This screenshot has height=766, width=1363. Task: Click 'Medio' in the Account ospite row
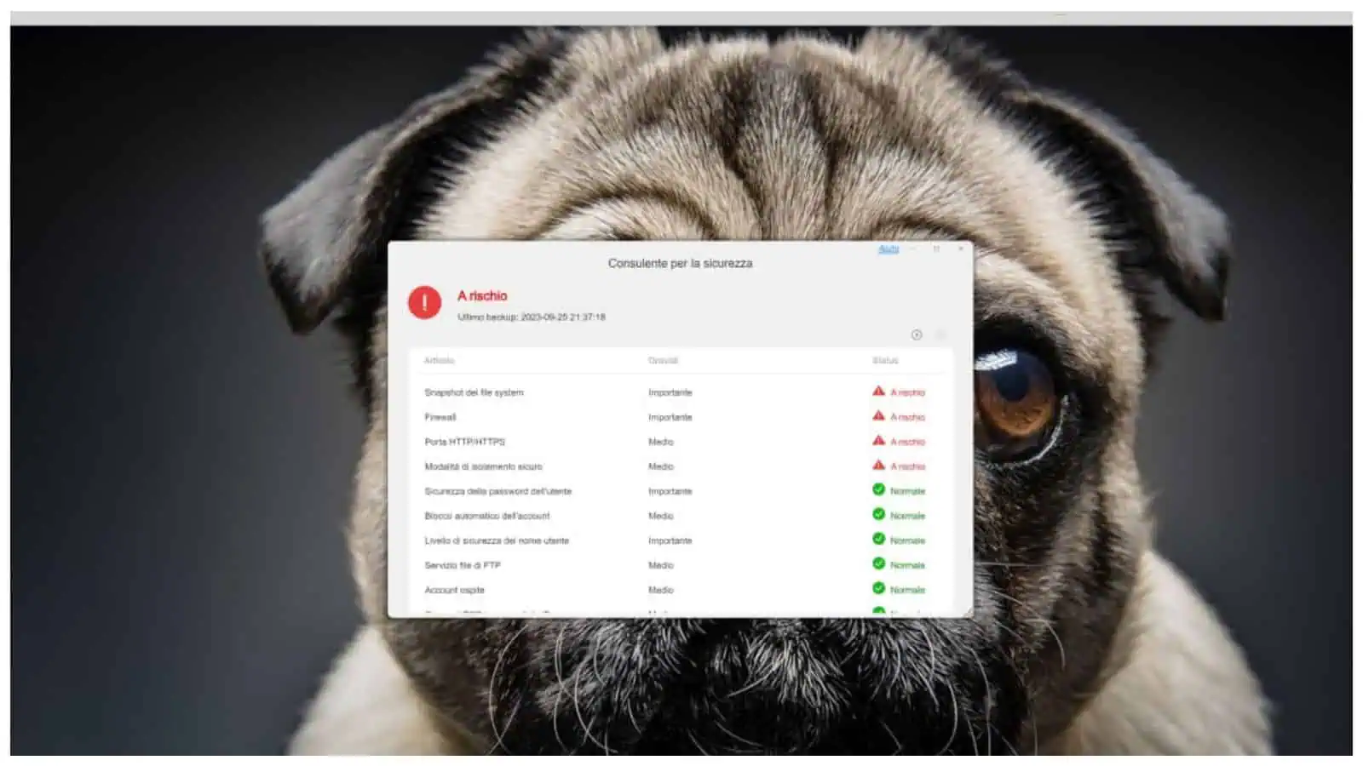point(660,590)
